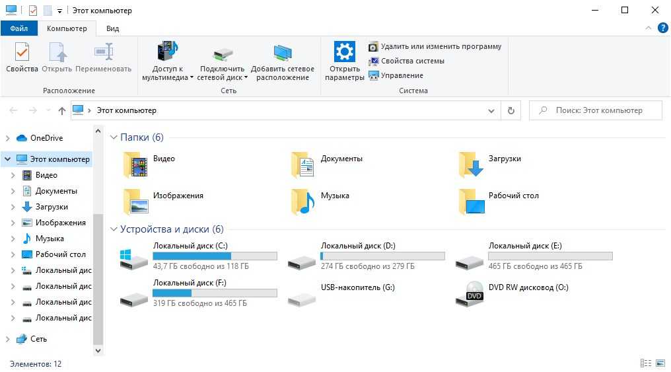Select the USB-накопитель (G:) drive
671x372 pixels.
pos(302,295)
